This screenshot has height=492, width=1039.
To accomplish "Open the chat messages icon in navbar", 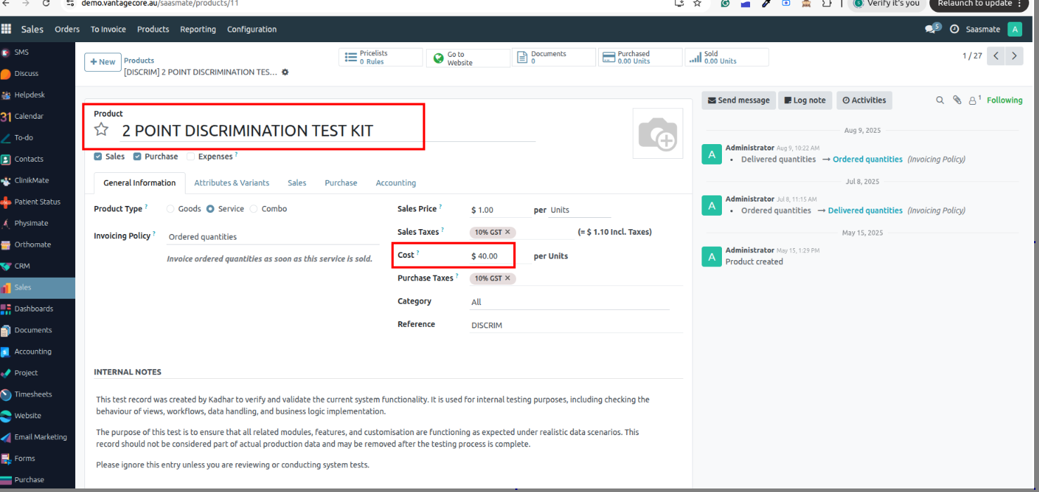I will (x=931, y=30).
